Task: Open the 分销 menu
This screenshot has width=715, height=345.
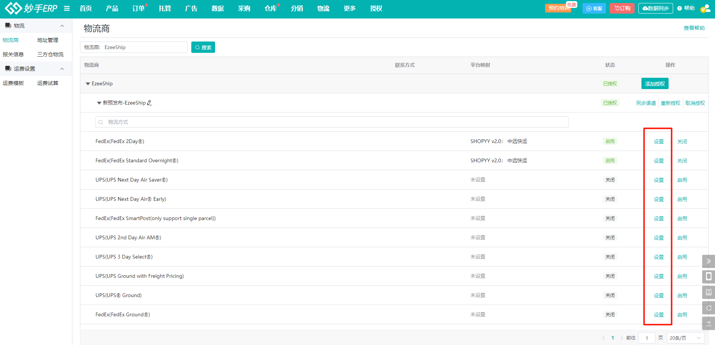Action: [297, 8]
